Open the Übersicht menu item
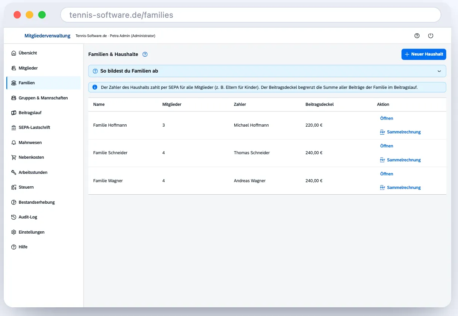 click(43, 53)
